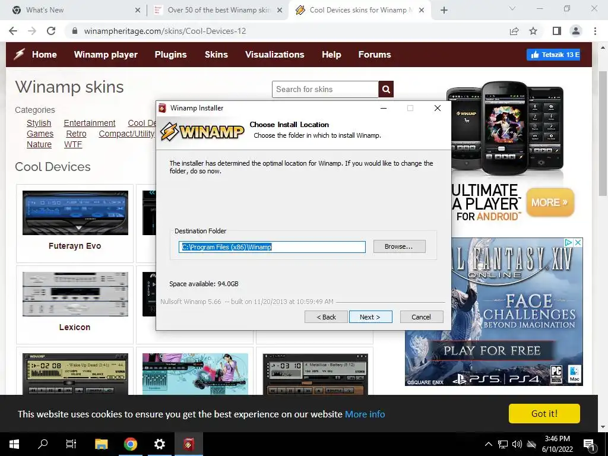Click the Winamp installer taskbar icon

coord(188,444)
